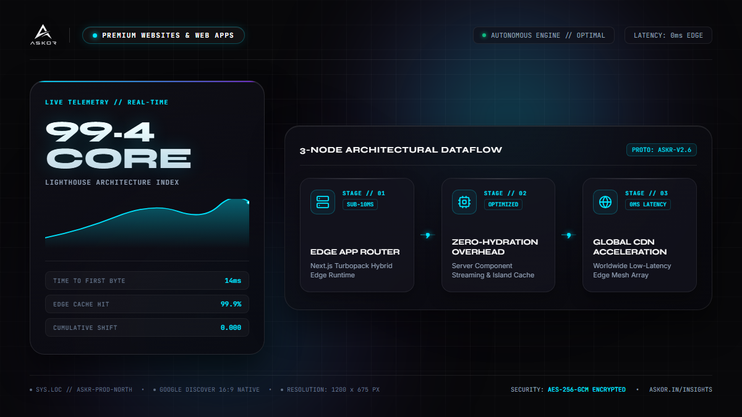742x417 pixels.
Task: Click the Edge App Router title
Action: pos(355,252)
